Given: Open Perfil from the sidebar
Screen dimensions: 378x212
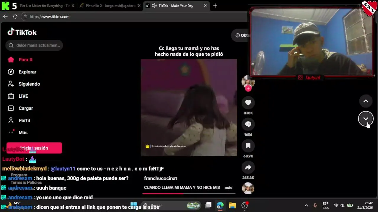Looking at the screenshot, I should tap(19, 120).
